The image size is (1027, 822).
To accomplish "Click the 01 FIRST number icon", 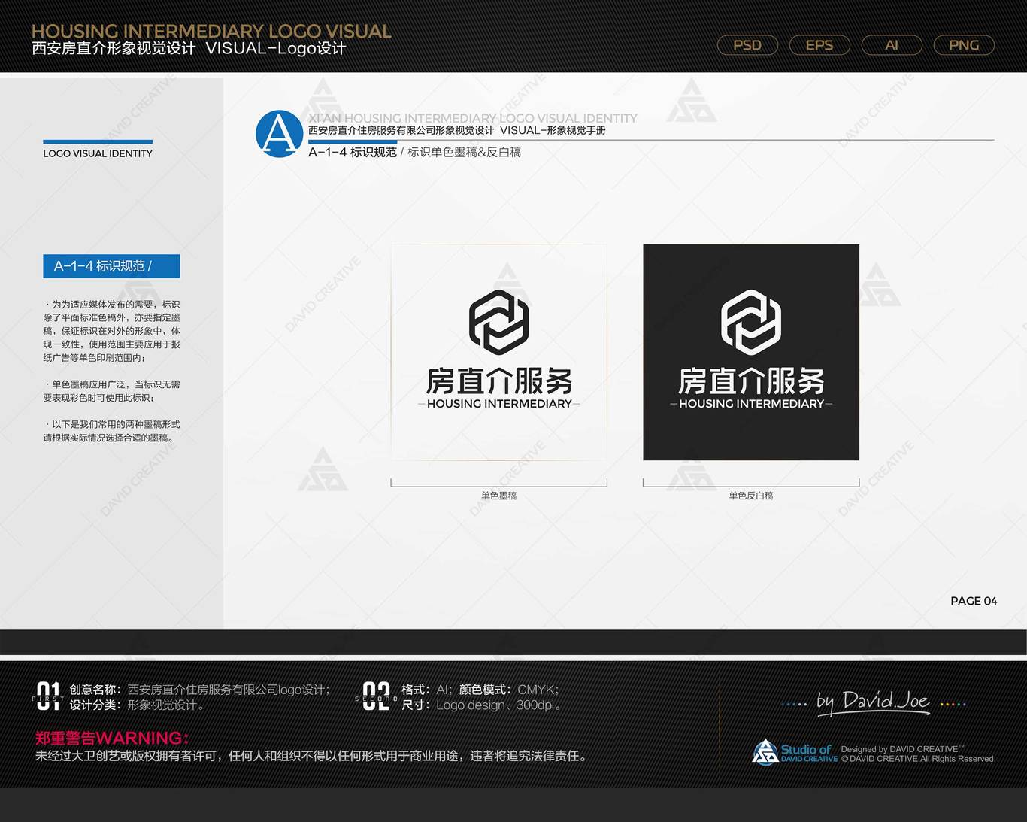I will [48, 696].
